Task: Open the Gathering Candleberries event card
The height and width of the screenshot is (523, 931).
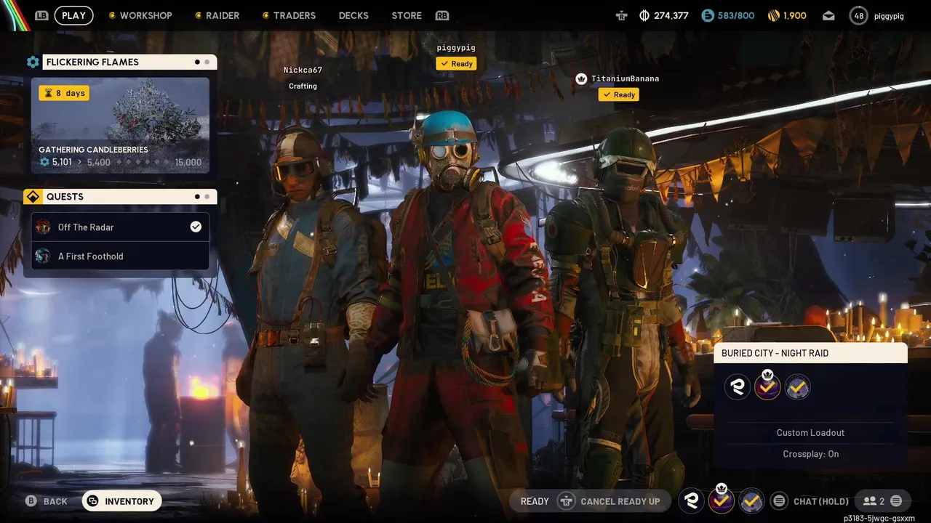Action: pos(120,126)
